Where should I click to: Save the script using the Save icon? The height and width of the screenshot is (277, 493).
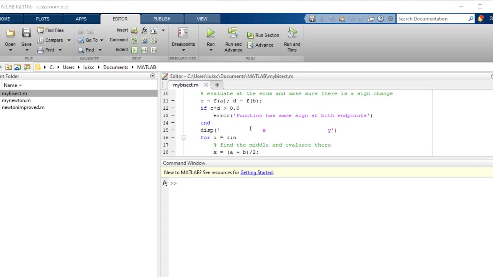pyautogui.click(x=26, y=33)
